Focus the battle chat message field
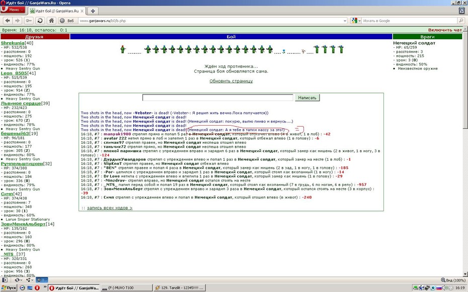This screenshot has height=292, width=468. [217, 98]
